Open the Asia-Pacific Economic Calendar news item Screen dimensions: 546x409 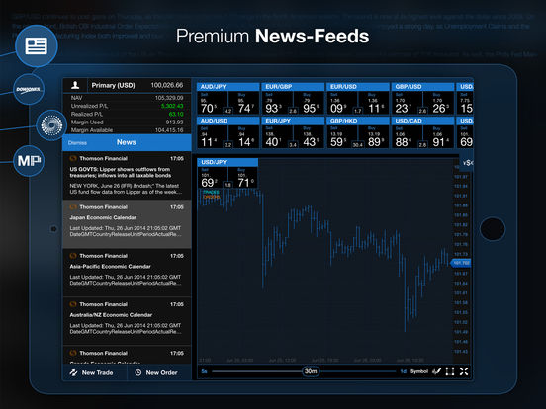127,273
